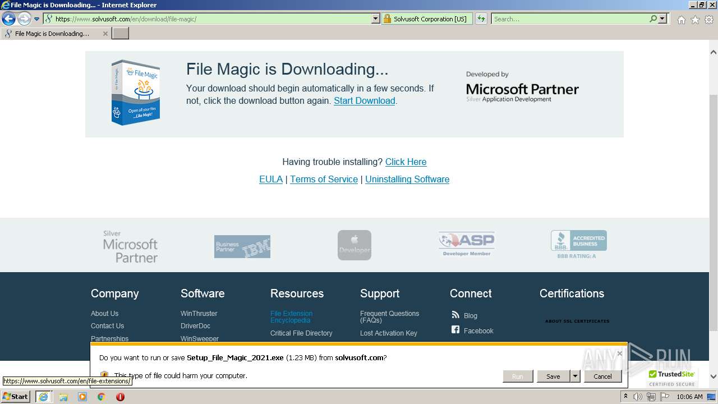
Task: Click Internet Explorer taskbar icon
Action: point(43,397)
